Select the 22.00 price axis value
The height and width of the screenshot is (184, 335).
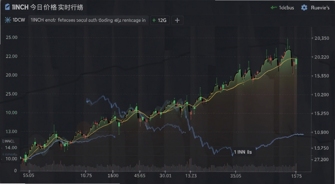click(12, 56)
